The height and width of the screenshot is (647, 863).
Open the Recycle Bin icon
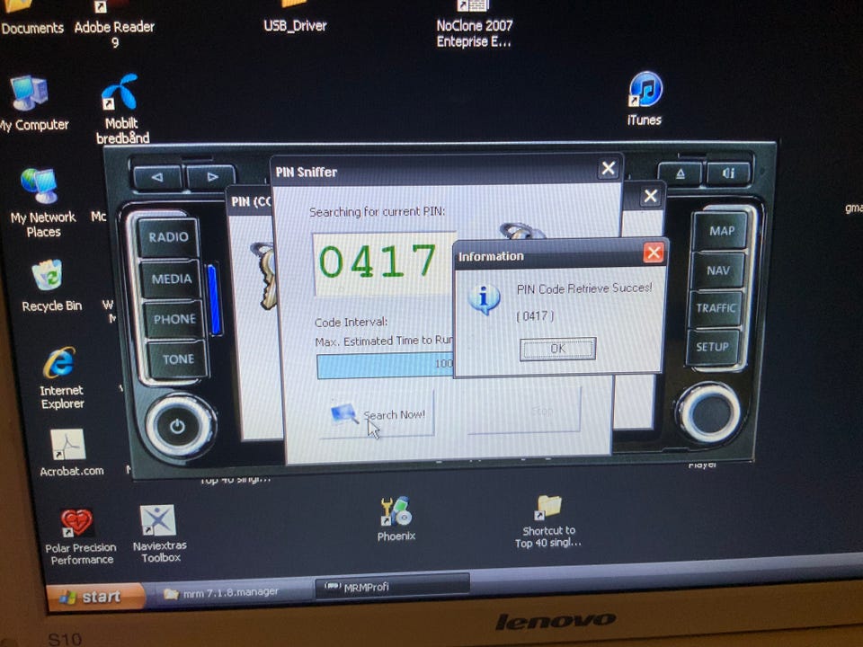50,285
